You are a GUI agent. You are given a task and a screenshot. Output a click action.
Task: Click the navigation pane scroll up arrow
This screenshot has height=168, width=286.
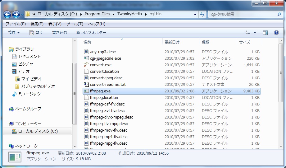pos(75,41)
